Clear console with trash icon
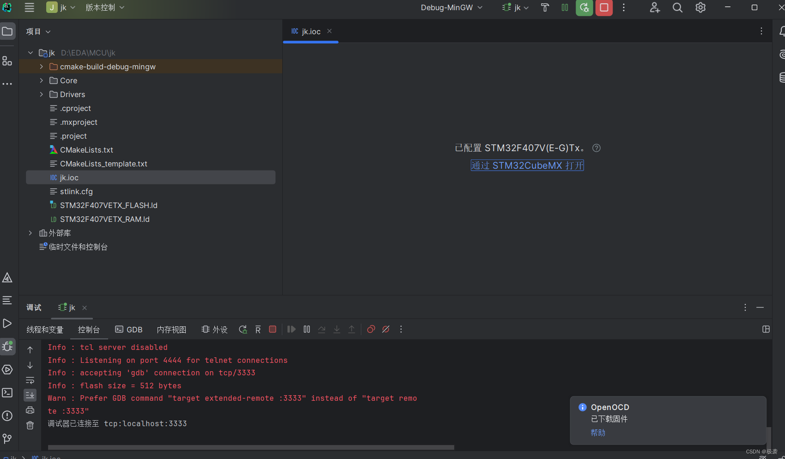The image size is (785, 459). (x=30, y=425)
